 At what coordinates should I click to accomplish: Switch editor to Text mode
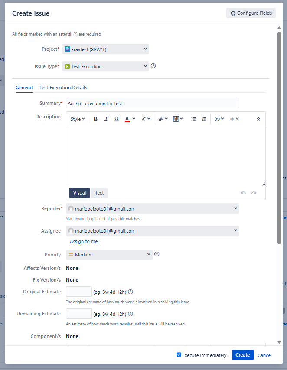click(99, 193)
